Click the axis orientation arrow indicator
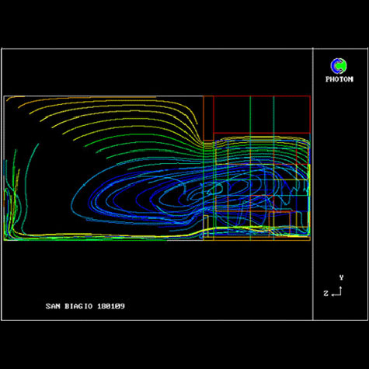Screen dimensions: 369x369 coord(337,291)
